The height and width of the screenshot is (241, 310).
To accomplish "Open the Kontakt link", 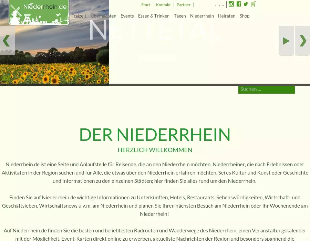I will (163, 5).
